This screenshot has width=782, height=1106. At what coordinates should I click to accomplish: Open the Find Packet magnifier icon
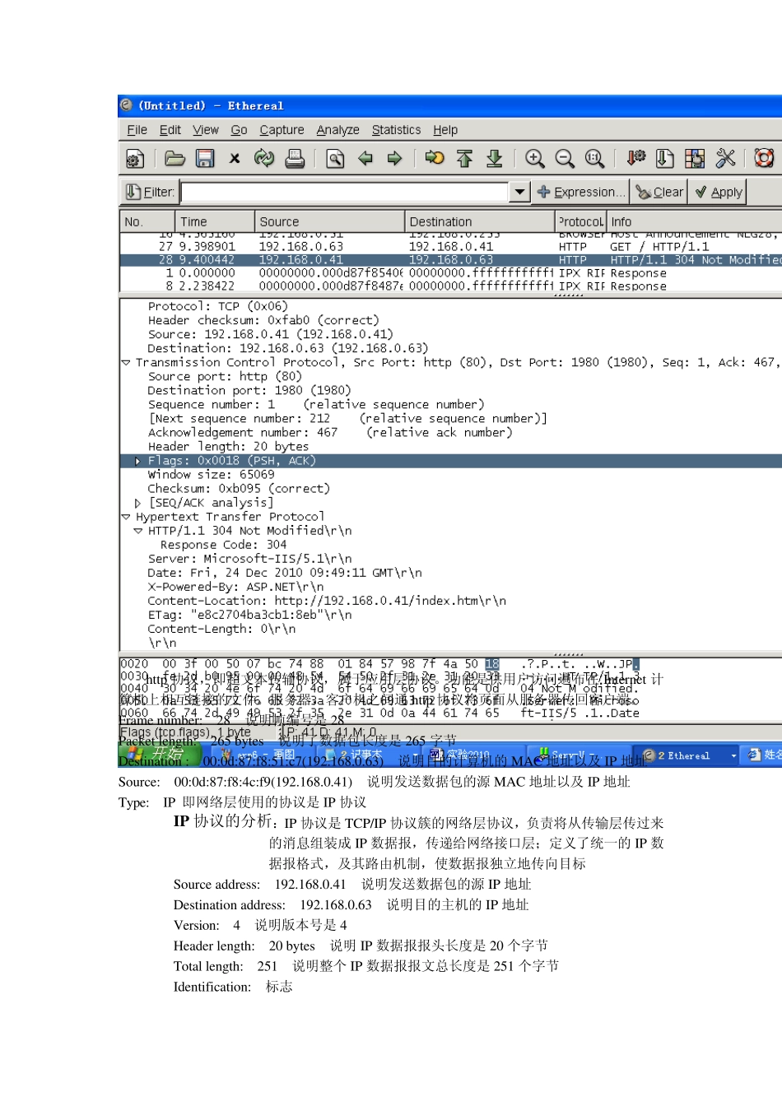click(x=335, y=159)
